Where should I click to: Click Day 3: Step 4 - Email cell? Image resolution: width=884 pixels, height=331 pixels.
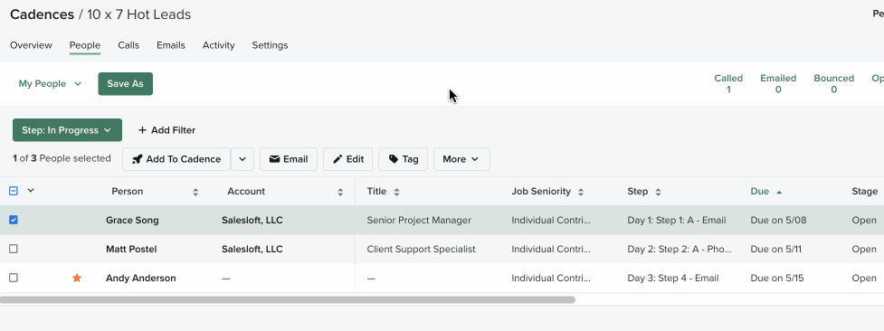click(x=673, y=278)
